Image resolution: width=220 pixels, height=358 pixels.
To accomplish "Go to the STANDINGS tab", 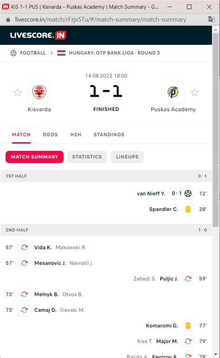I will click(x=109, y=135).
